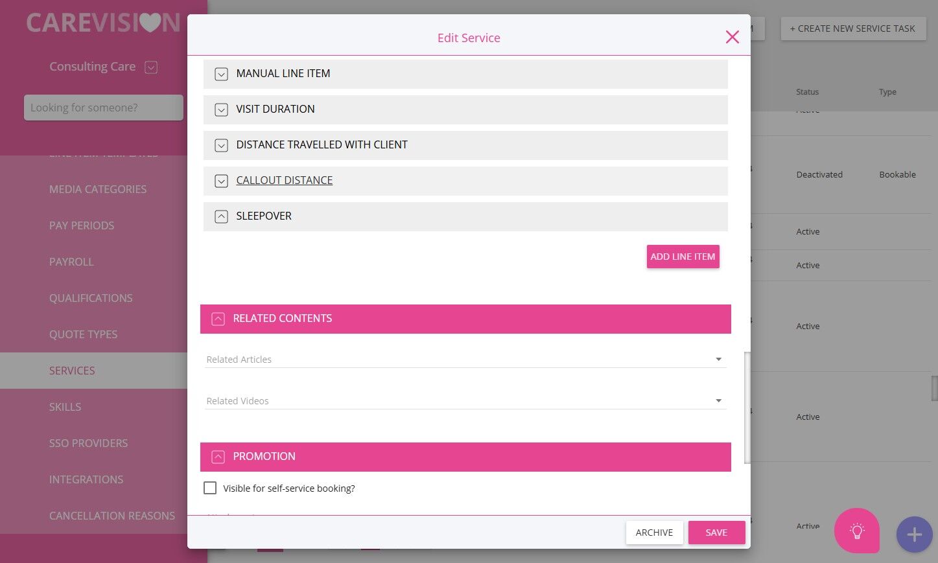Click the dialog's vertical scrollbar
The image size is (938, 563).
[747, 408]
